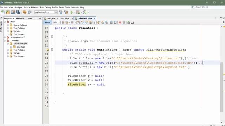This screenshot has height=126, width=225.
Task: Click the Undo arrow icon
Action: click(x=25, y=13)
